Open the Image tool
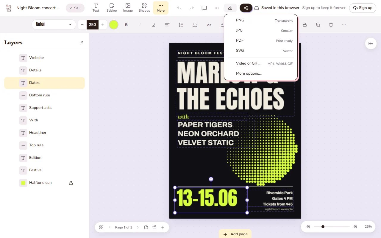The height and width of the screenshot is (238, 381). [128, 8]
